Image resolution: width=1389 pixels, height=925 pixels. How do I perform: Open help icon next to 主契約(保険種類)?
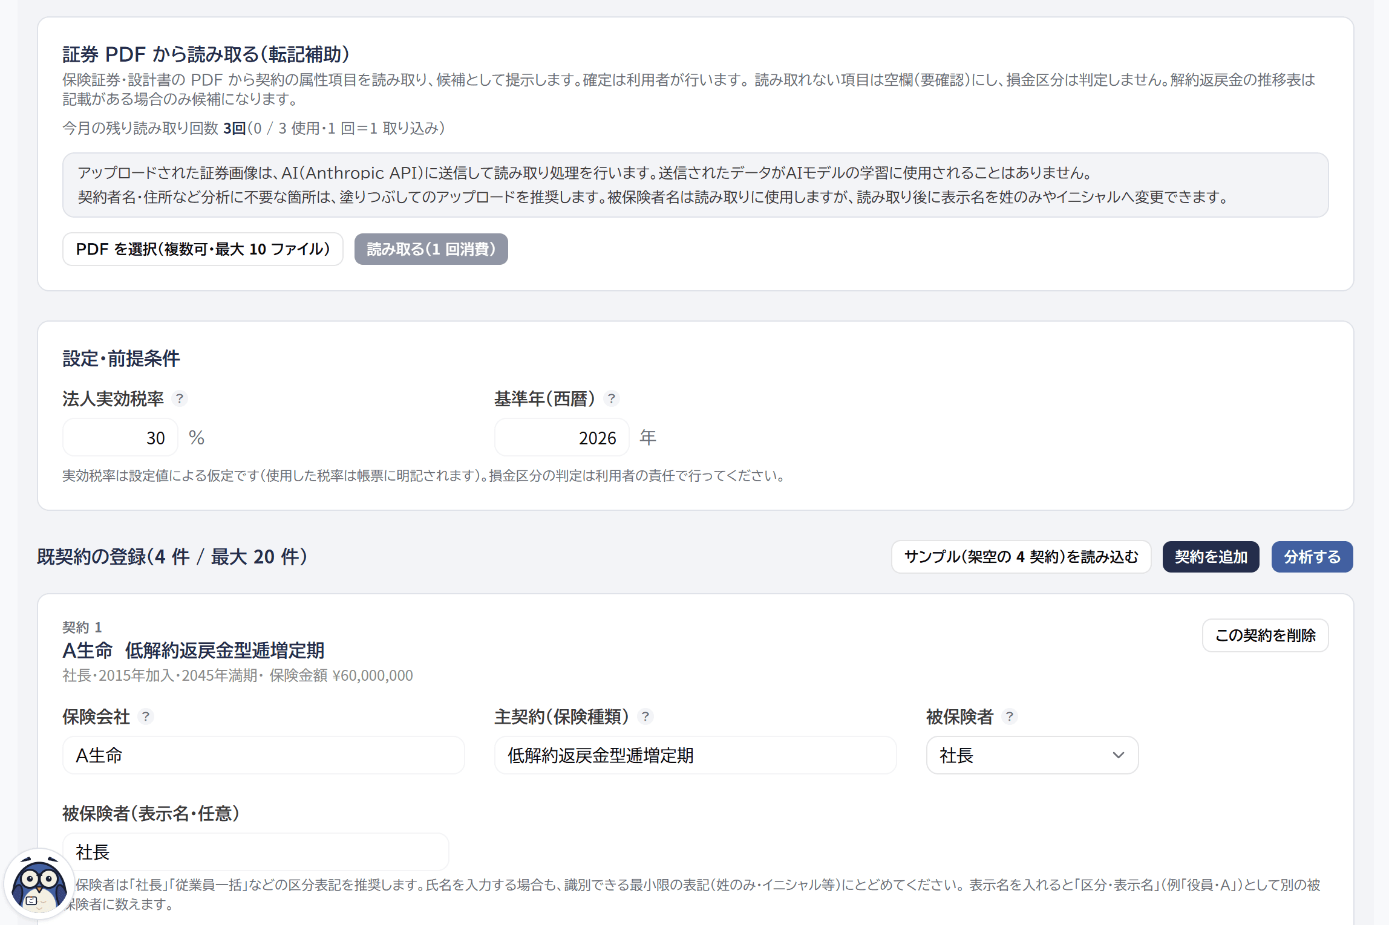coord(645,717)
